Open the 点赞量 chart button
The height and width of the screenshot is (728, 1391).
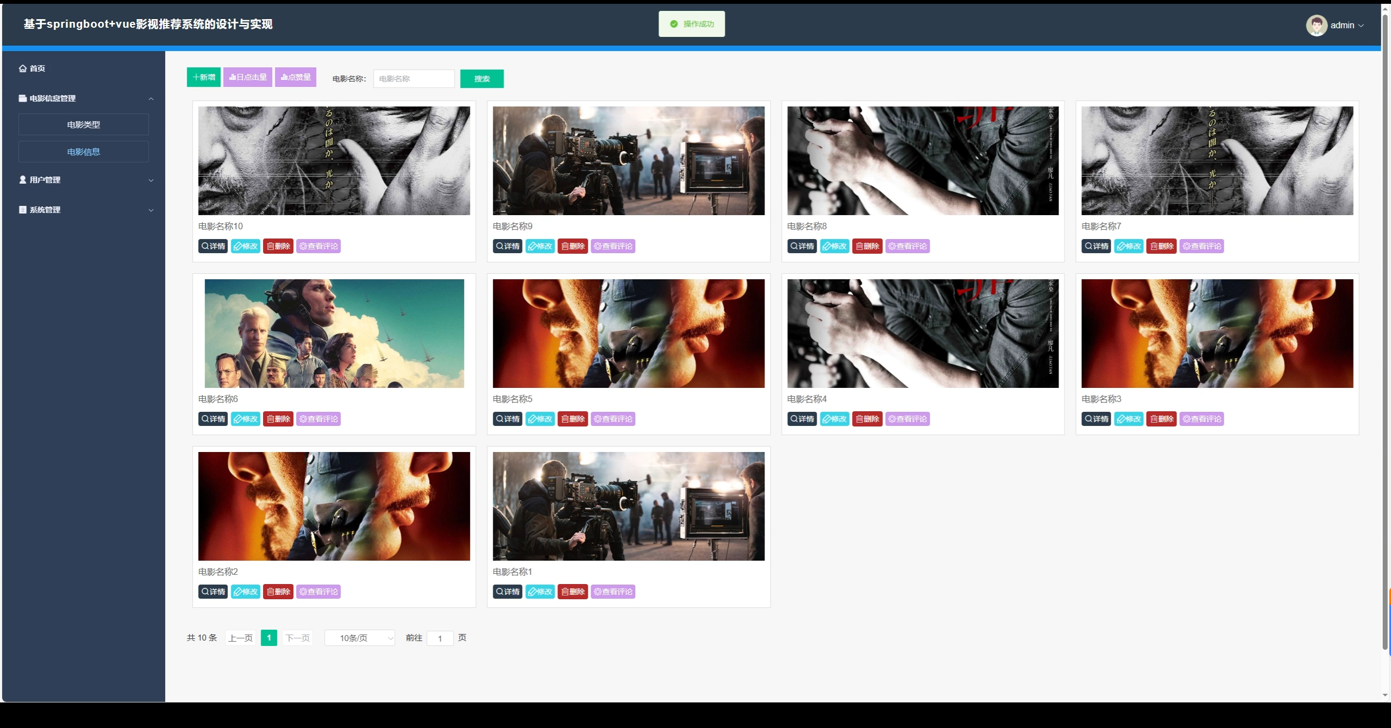pos(296,77)
